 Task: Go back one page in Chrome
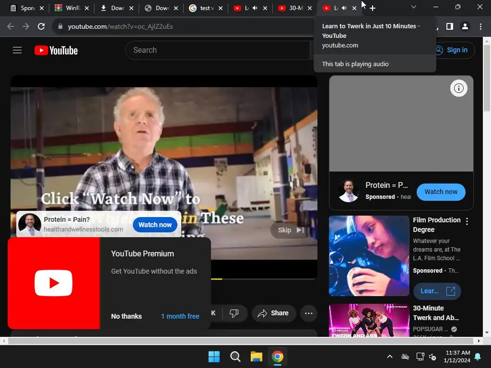point(11,27)
